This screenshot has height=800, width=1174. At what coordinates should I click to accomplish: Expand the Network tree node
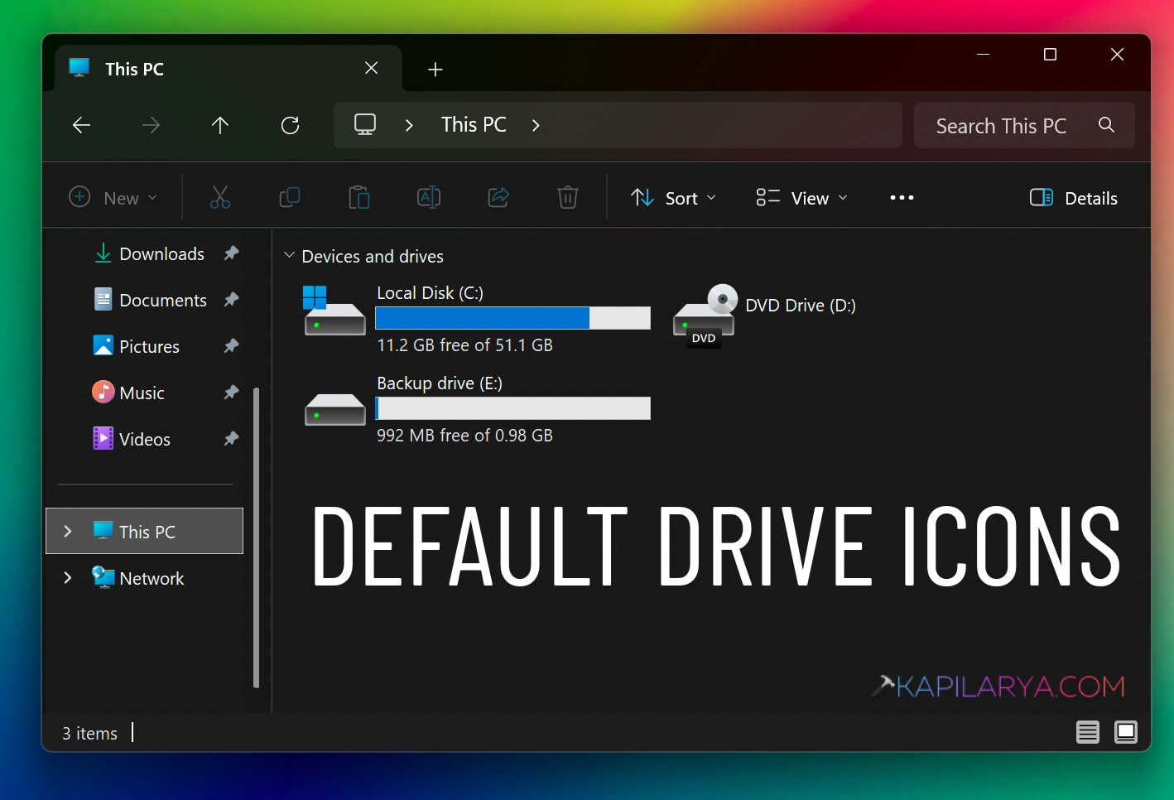(x=68, y=577)
